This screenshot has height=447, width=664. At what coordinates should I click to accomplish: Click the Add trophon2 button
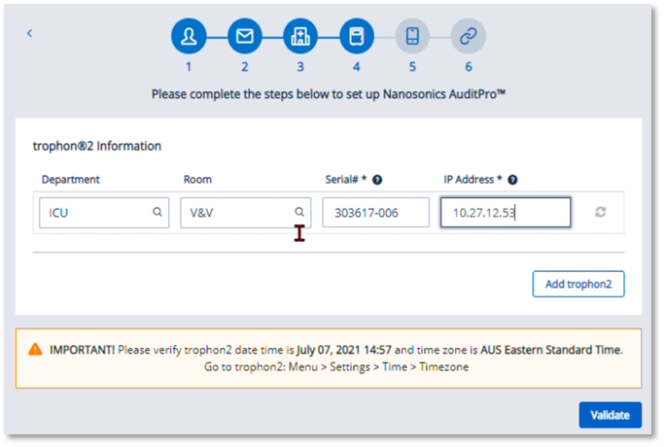[578, 284]
